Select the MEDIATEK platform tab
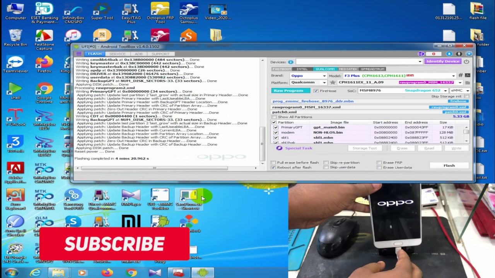This screenshot has height=278, width=495. (348, 69)
